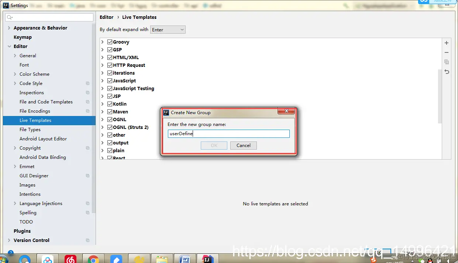Viewport: 458px width, 263px height.
Task: Open IntelliJ IDEA from the taskbar
Action: 207,259
